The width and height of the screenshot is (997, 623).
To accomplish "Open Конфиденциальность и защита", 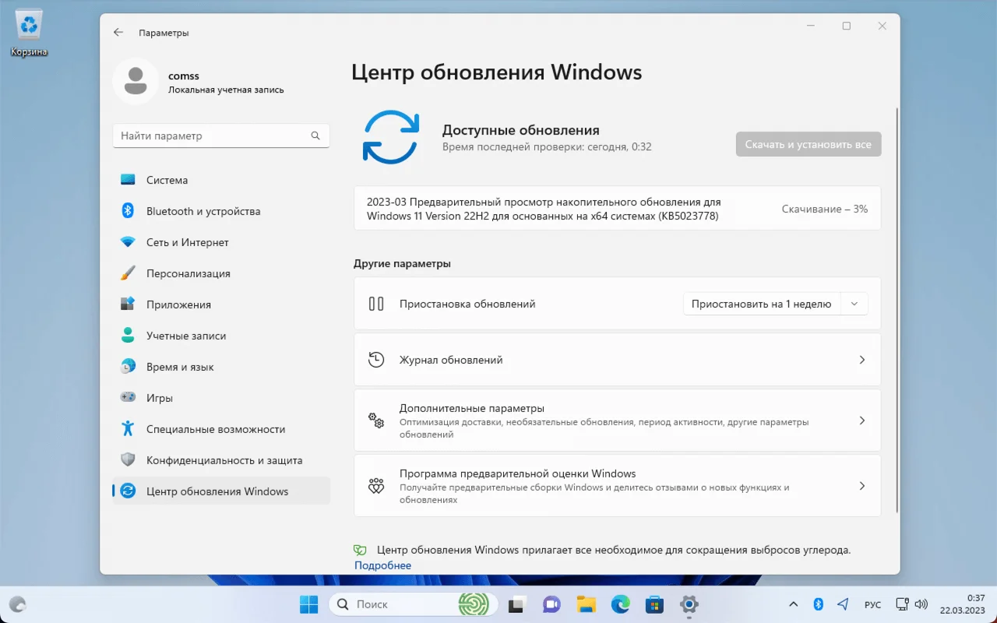I will click(221, 460).
